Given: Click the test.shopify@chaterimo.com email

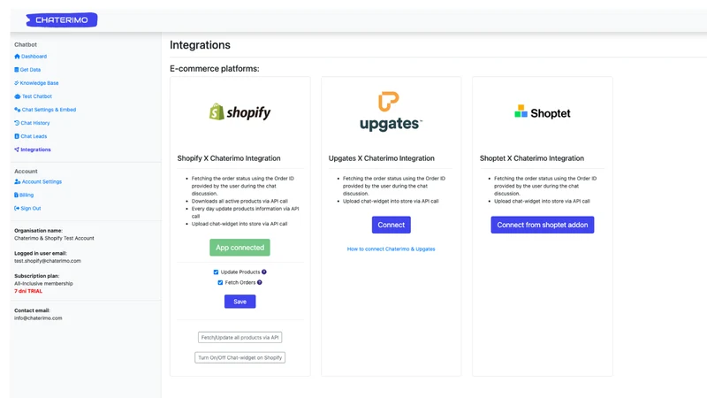Looking at the screenshot, I should (48, 261).
